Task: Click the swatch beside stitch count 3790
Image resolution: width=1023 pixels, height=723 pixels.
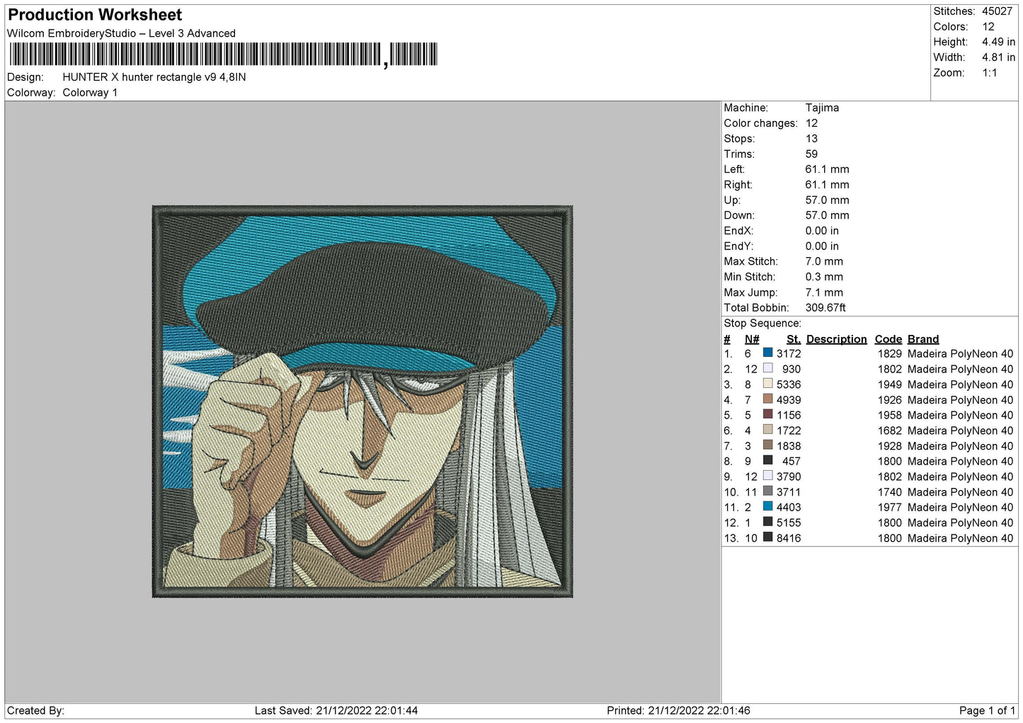Action: [767, 476]
